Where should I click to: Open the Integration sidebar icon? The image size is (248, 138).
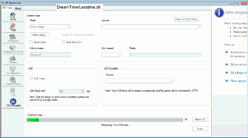pyautogui.click(x=13, y=37)
